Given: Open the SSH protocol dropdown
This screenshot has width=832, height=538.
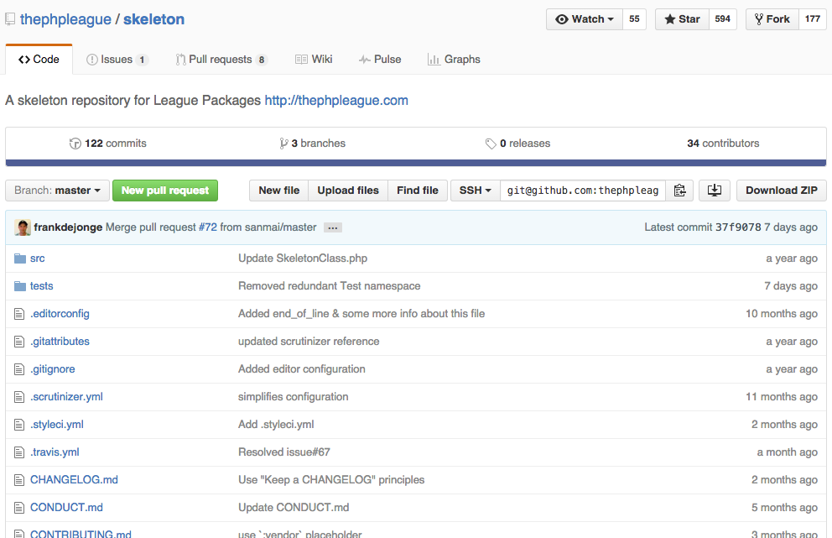Looking at the screenshot, I should (x=476, y=191).
